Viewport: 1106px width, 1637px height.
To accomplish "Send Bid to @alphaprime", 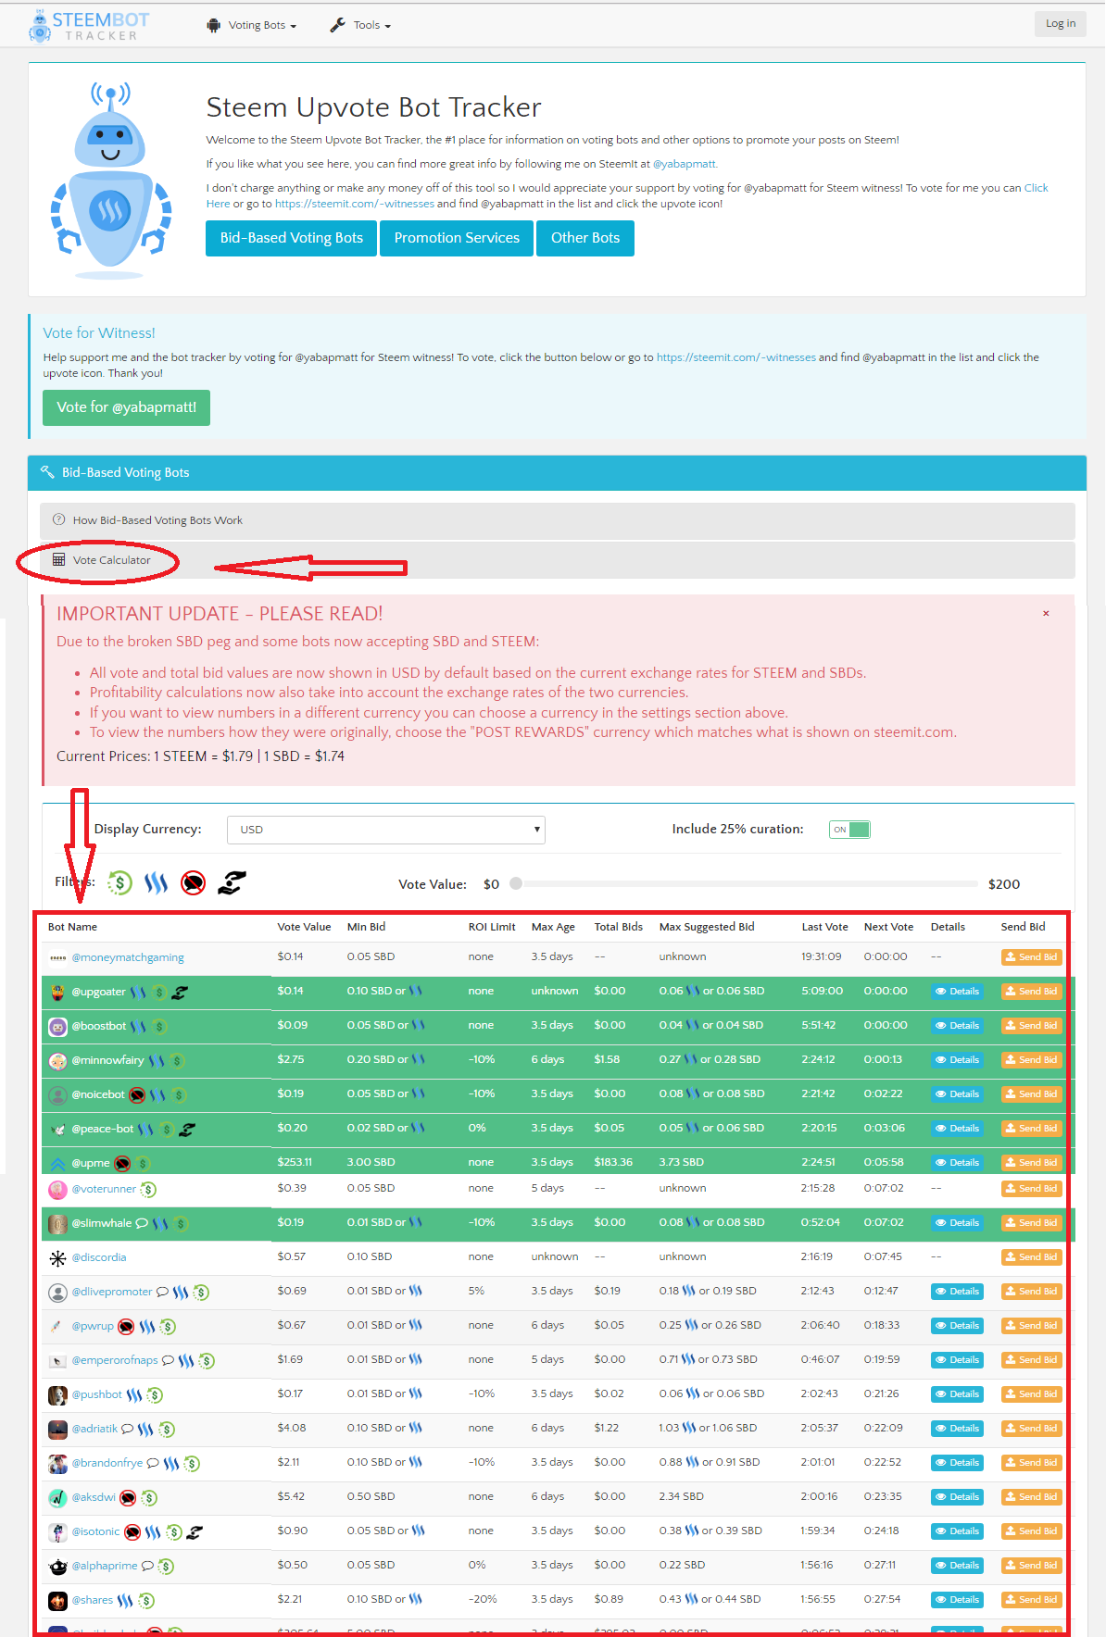I will 1031,1566.
